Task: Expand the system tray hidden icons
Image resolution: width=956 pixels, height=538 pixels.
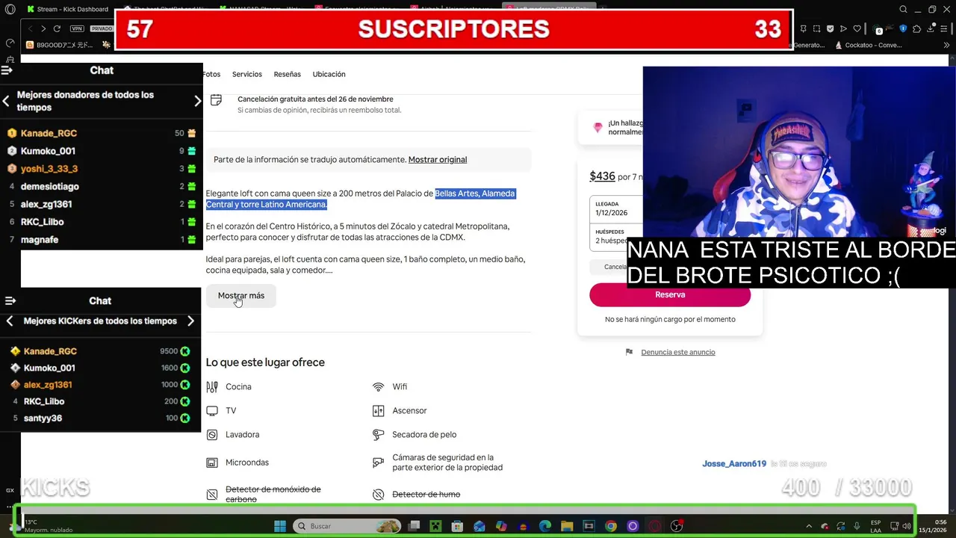Action: (810, 526)
